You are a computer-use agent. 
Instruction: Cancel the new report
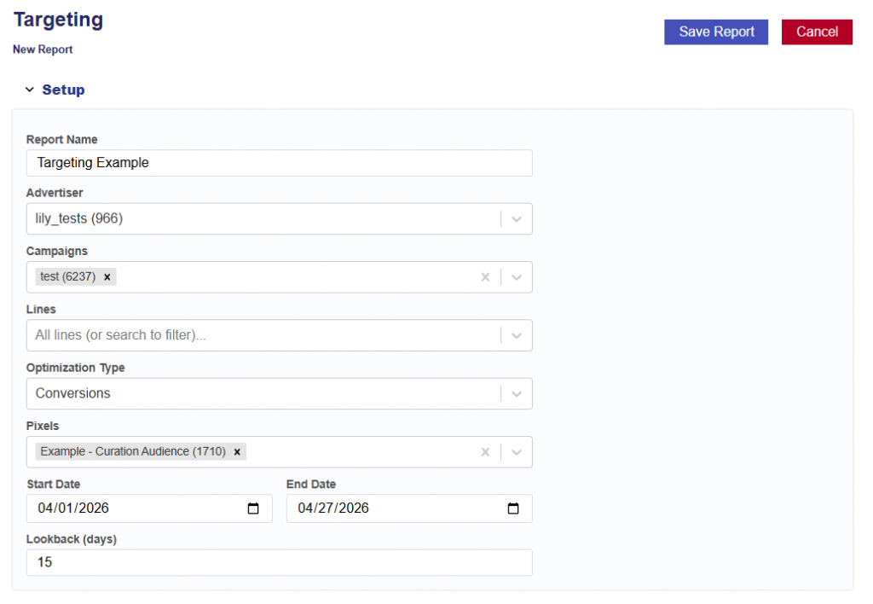(x=817, y=32)
